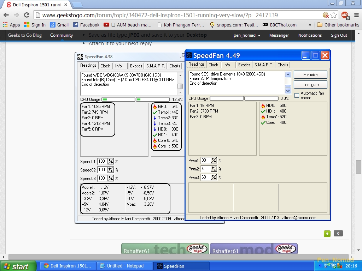The image size is (362, 271).
Task: Open the Sign In bookmark
Action: (35, 25)
